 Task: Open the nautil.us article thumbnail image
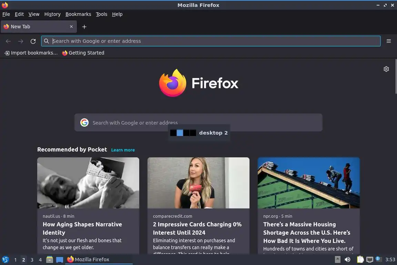coord(88,183)
